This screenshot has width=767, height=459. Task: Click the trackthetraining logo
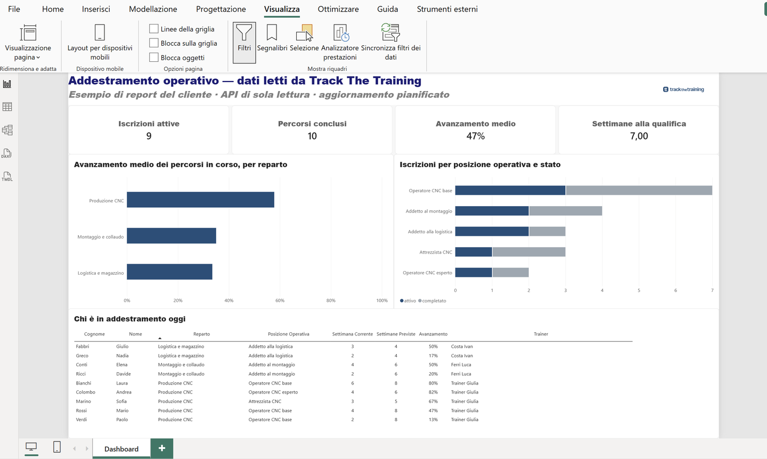683,89
